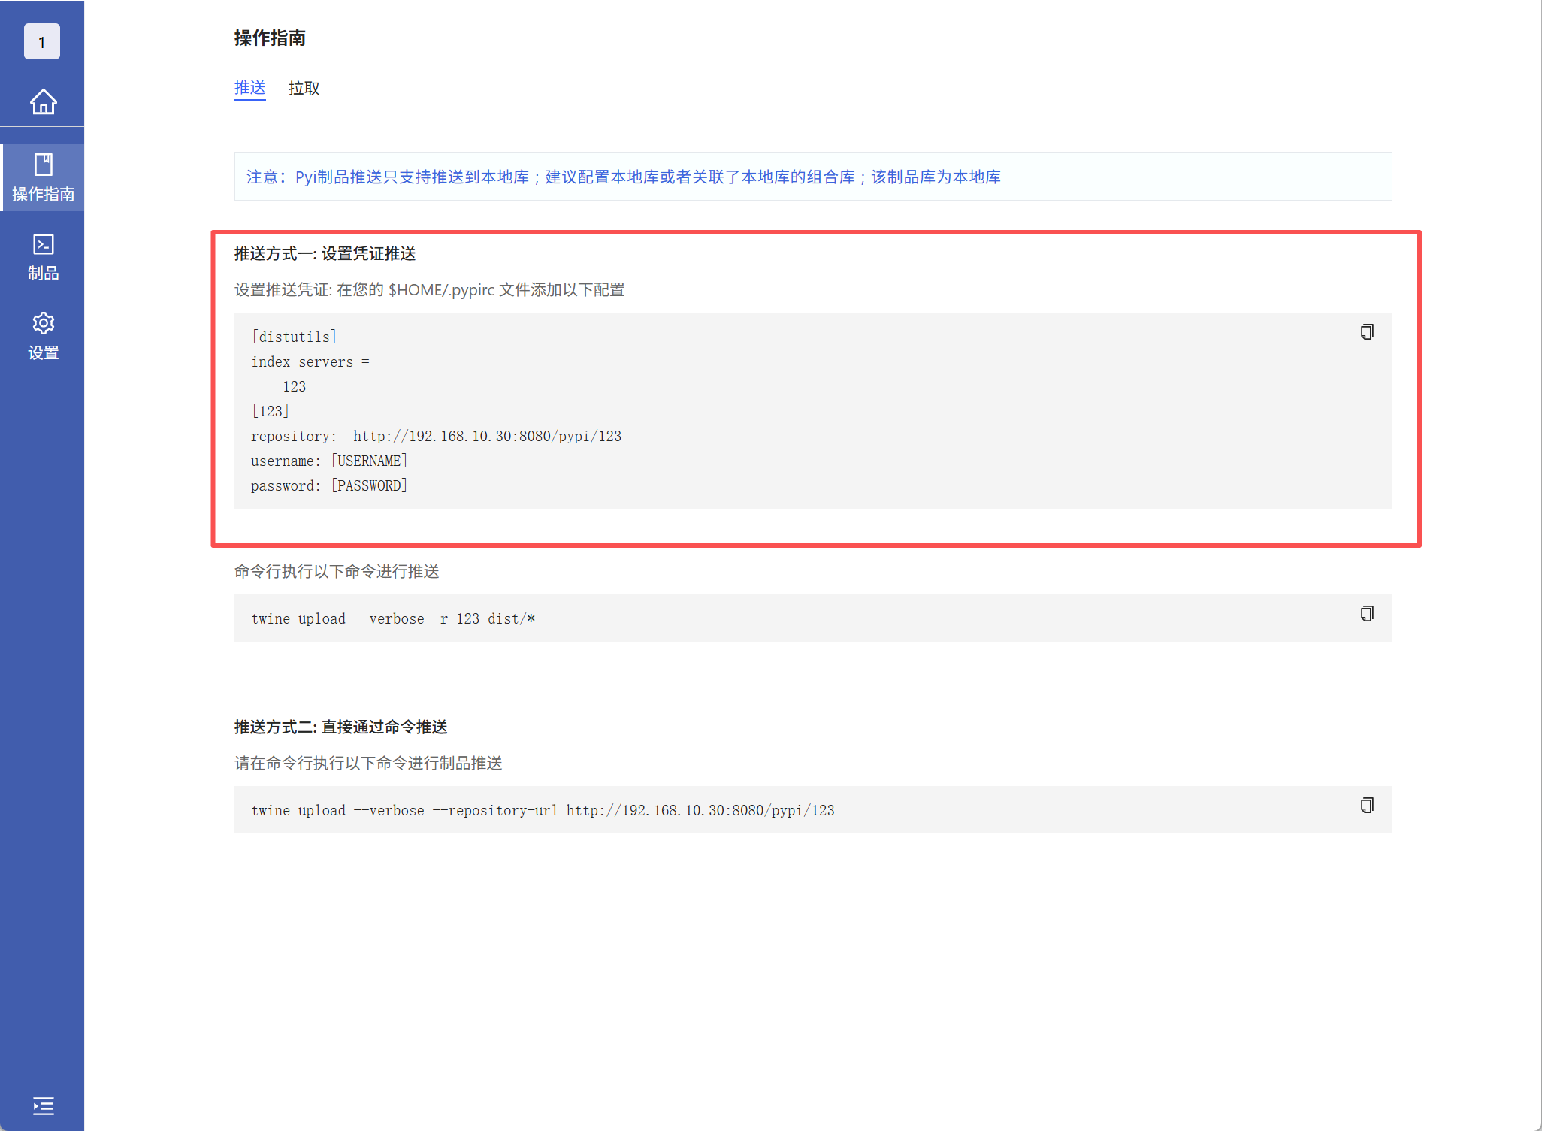Viewport: 1542px width, 1131px height.
Task: Copy the twine upload -r 123 command
Action: [1366, 614]
